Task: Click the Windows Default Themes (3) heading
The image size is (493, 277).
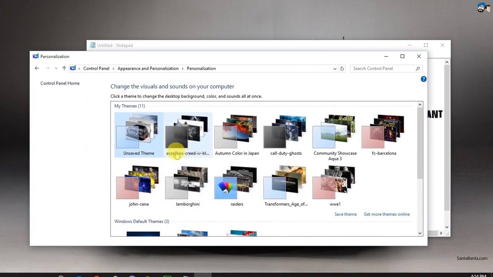Action: 142,221
